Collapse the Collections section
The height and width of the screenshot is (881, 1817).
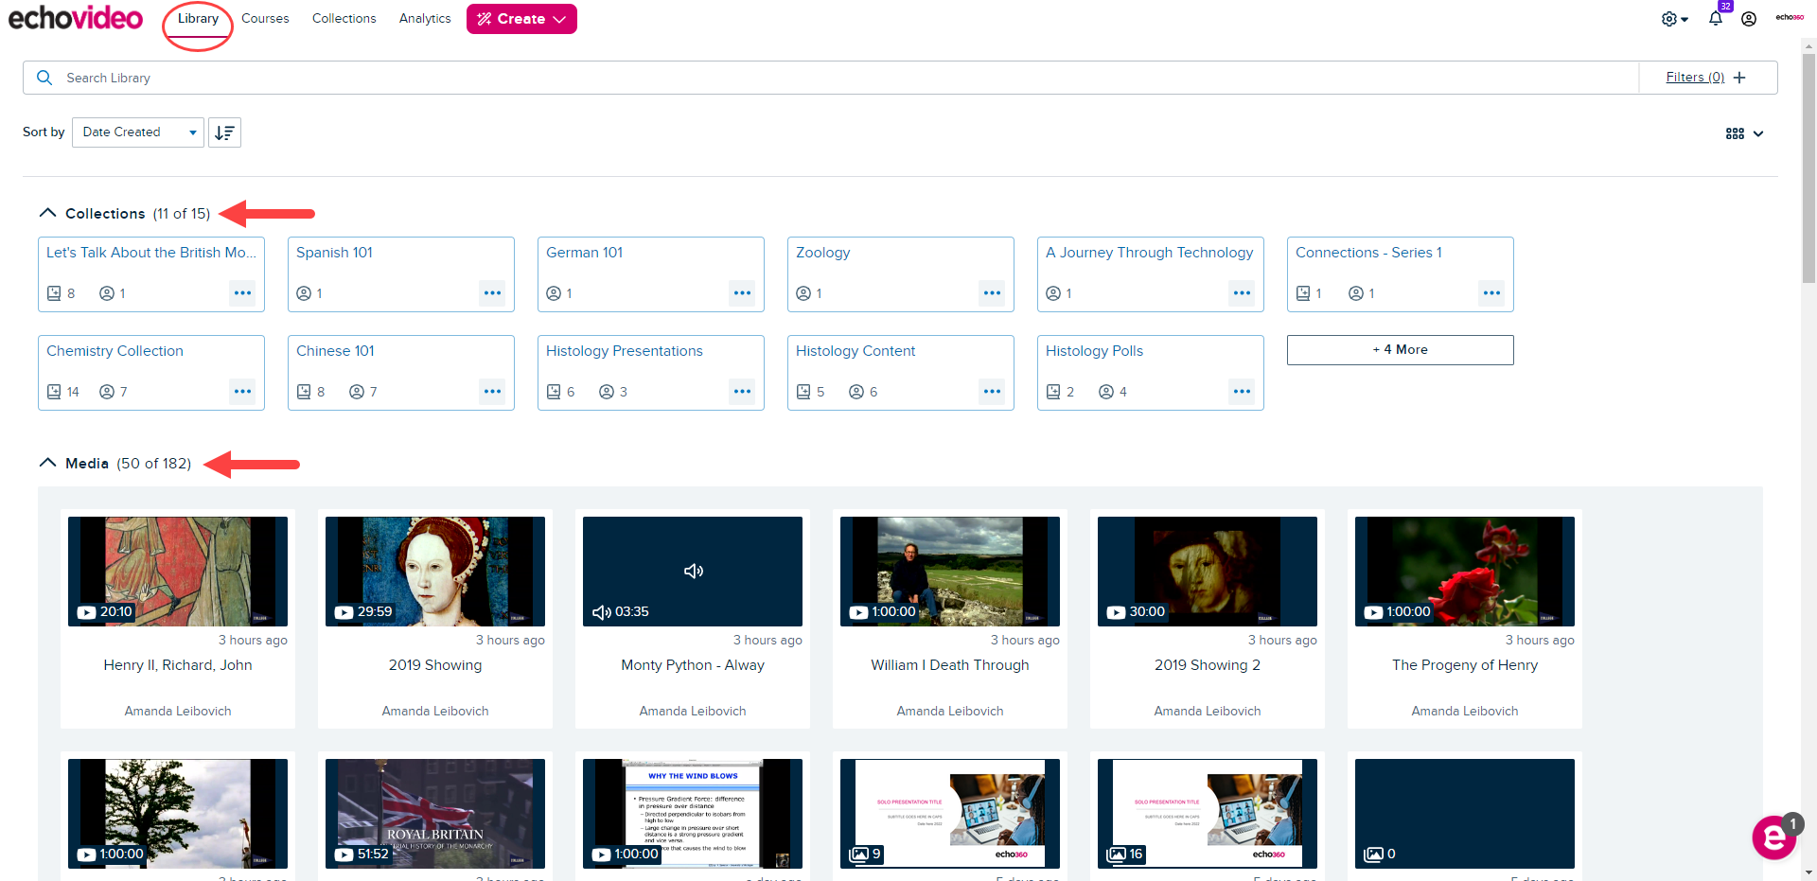[x=47, y=212]
